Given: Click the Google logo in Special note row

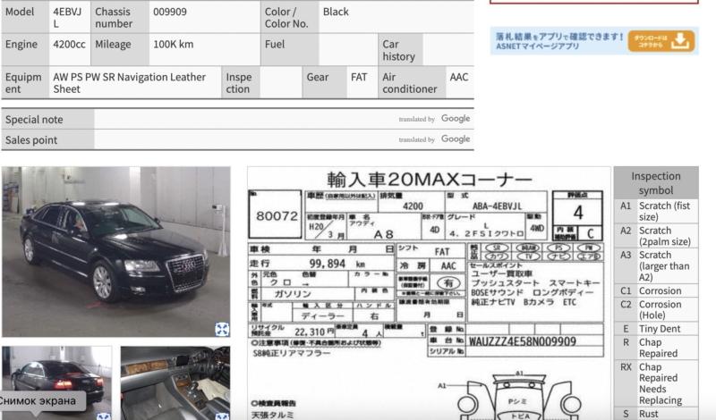Looking at the screenshot, I should (456, 119).
